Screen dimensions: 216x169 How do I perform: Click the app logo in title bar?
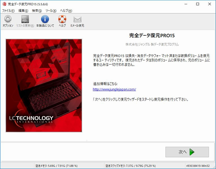[4, 4]
